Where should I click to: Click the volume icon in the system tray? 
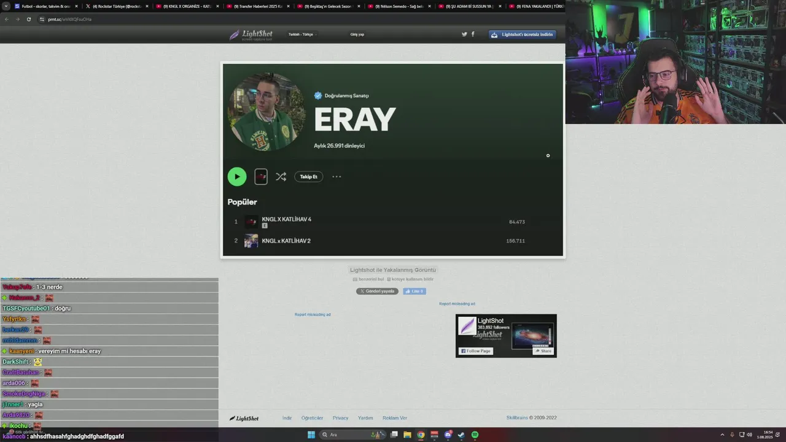point(750,435)
